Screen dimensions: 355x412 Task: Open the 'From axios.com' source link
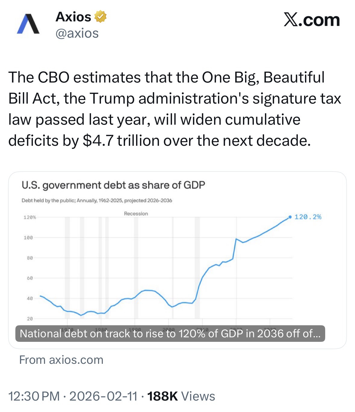61,360
